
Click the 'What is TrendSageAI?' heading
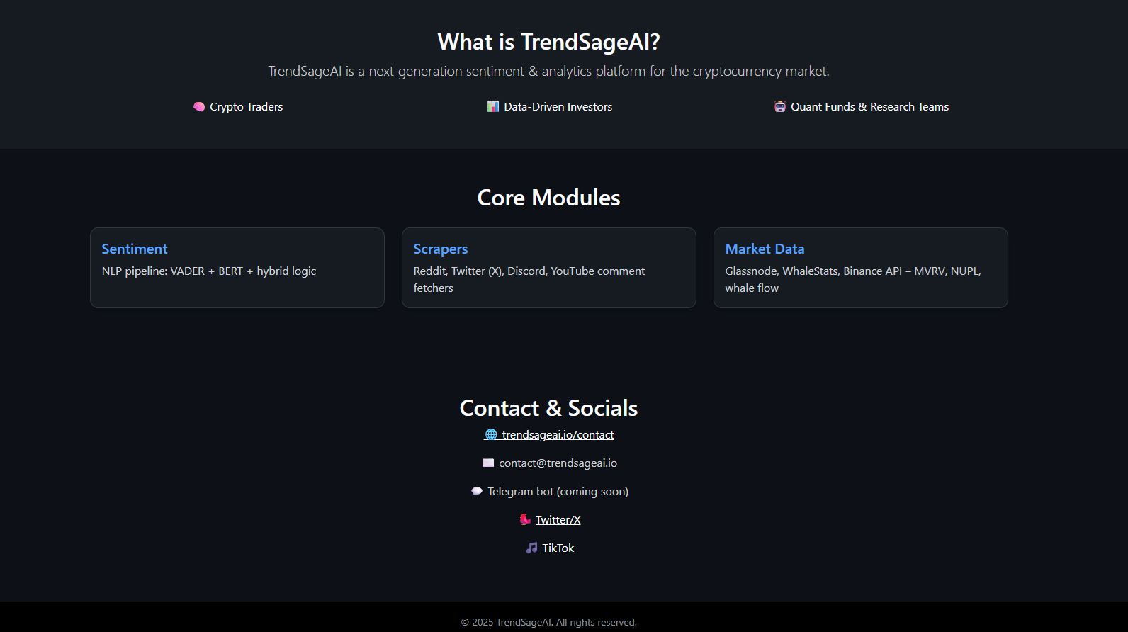(548, 43)
